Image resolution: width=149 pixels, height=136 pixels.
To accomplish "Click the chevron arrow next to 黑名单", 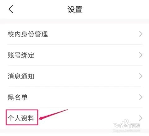I will click(141, 97).
